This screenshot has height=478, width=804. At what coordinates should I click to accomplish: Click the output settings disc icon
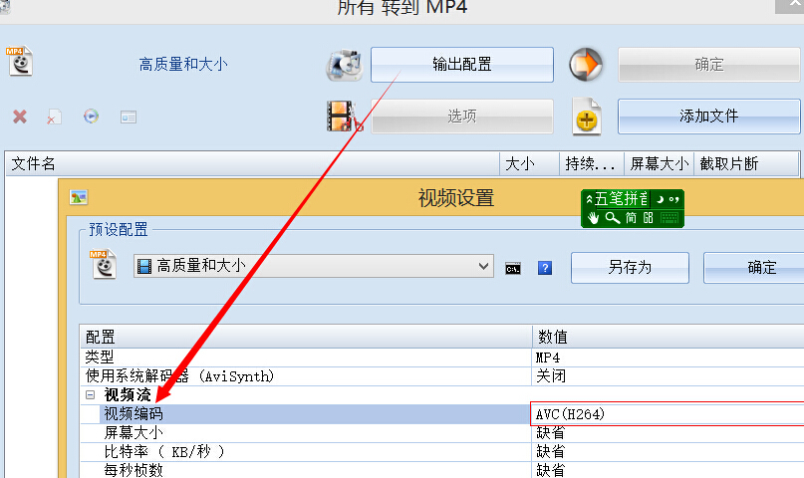point(344,66)
